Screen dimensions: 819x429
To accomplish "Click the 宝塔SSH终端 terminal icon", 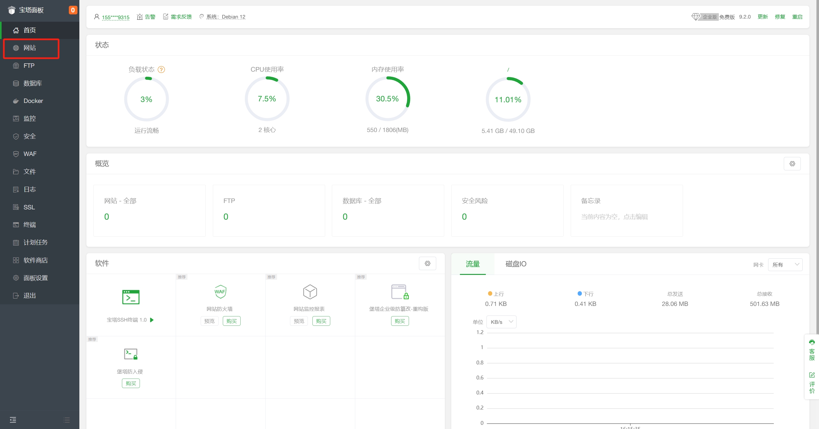I will [x=131, y=297].
